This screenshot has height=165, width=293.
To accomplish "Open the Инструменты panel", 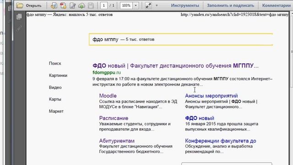I will pos(185,5).
